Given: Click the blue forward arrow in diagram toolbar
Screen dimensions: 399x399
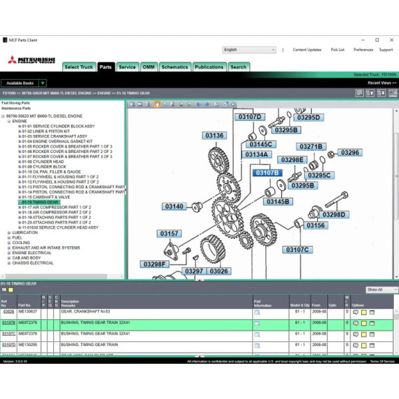Looking at the screenshot, I should [x=207, y=104].
